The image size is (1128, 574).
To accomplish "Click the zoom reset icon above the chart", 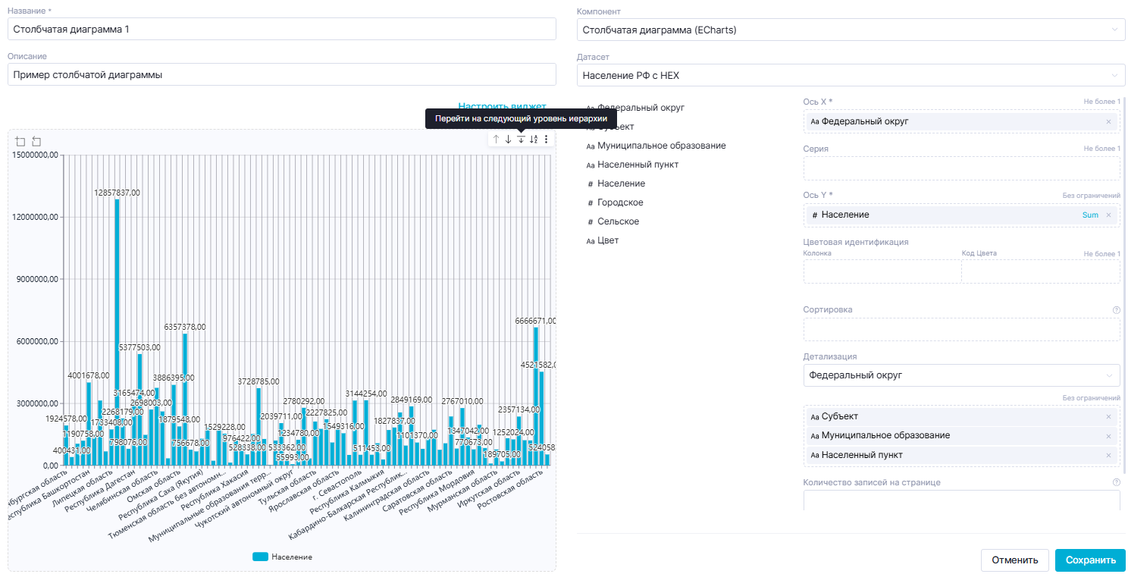I will 36,141.
